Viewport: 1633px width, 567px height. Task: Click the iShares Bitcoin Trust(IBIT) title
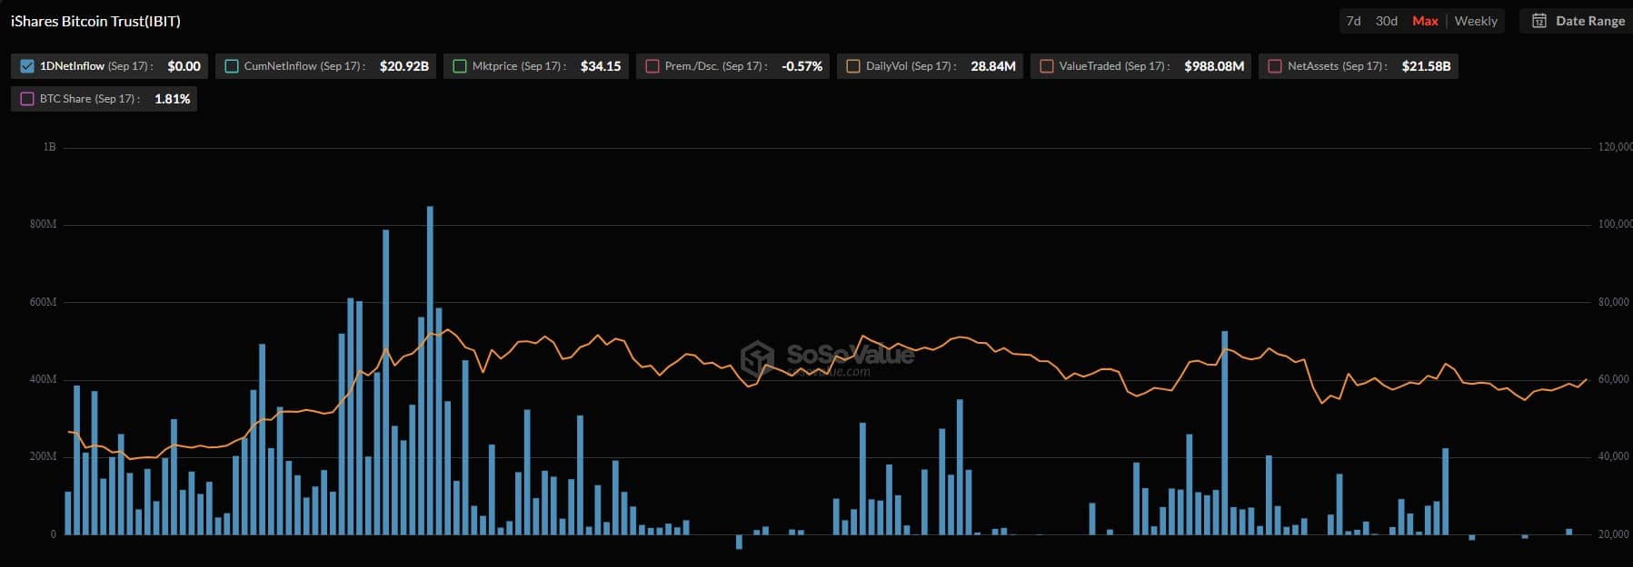click(x=95, y=21)
